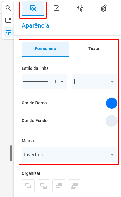Click the fourth Organizar arrange icon
Screen dimensions: 121x197
click(74, 186)
